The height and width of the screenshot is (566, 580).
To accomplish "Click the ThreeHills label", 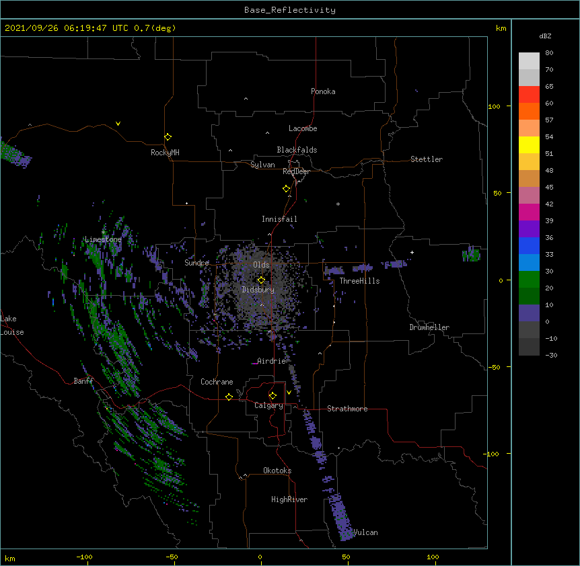I will point(359,281).
